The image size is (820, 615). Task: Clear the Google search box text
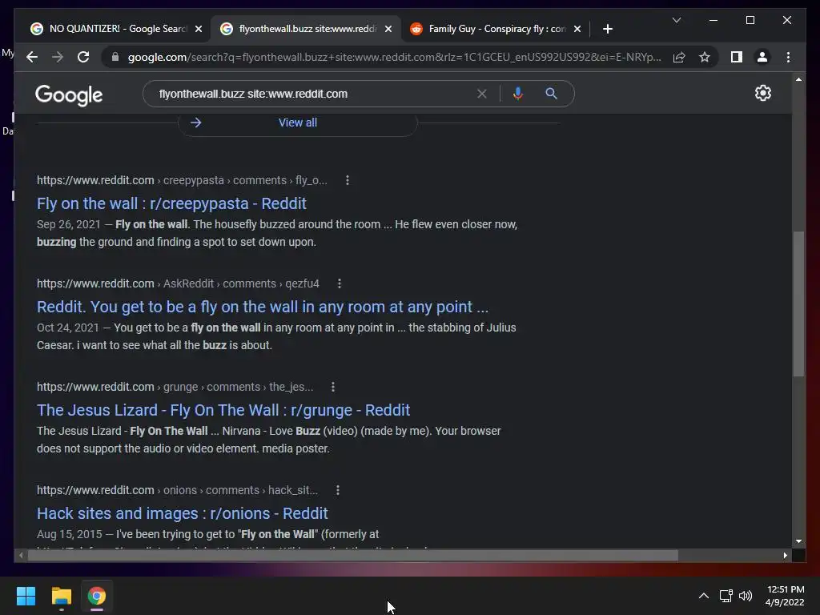[x=481, y=94]
